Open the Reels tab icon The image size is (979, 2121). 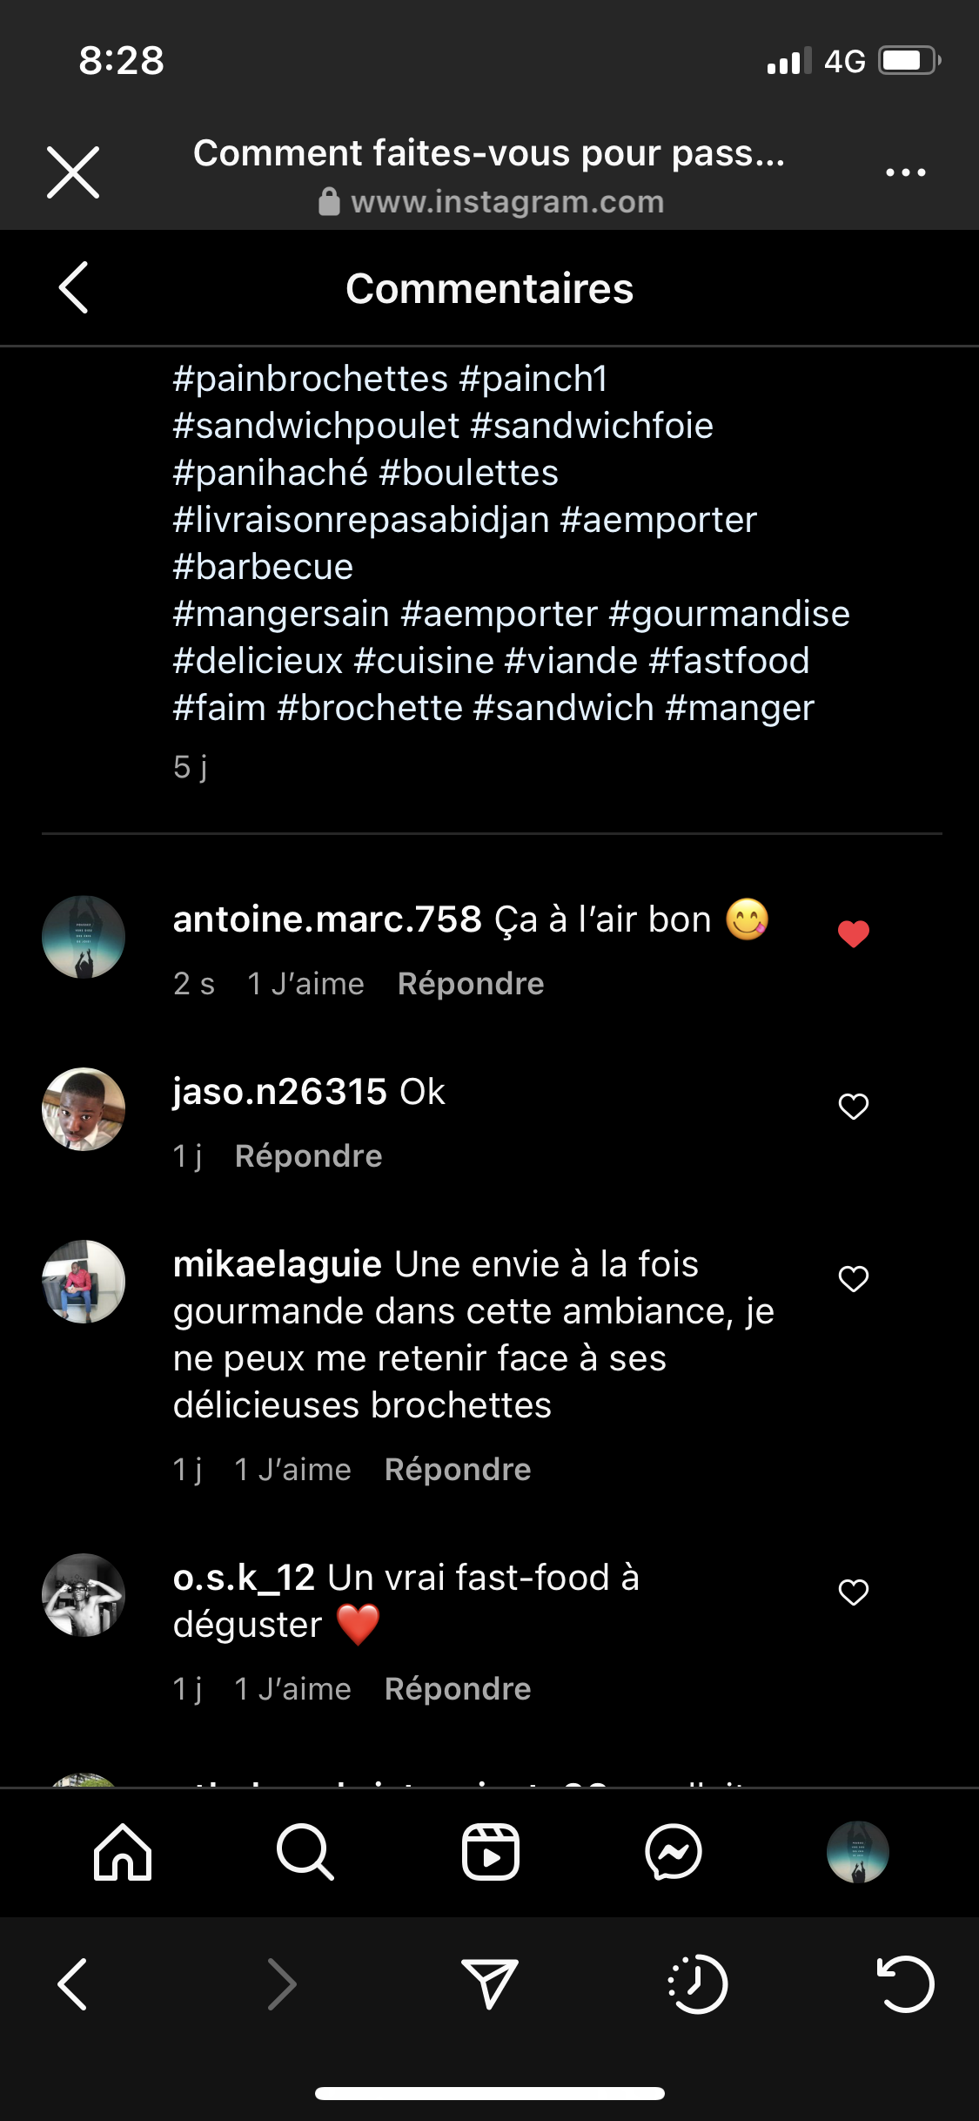490,1852
